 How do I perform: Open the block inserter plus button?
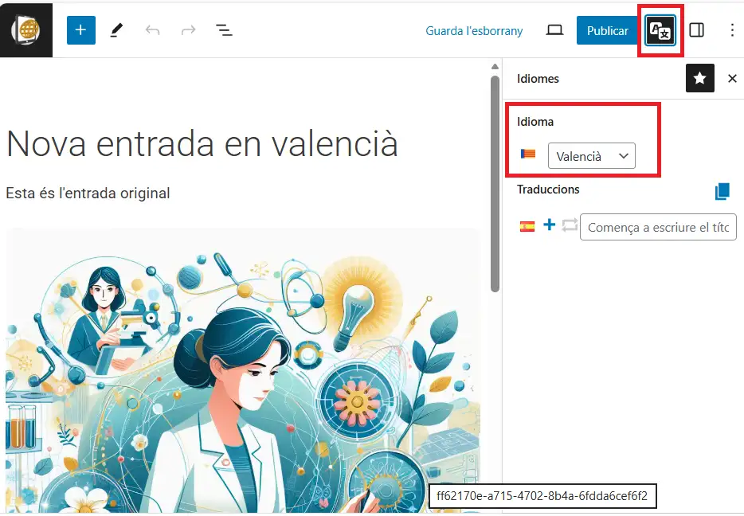click(80, 30)
